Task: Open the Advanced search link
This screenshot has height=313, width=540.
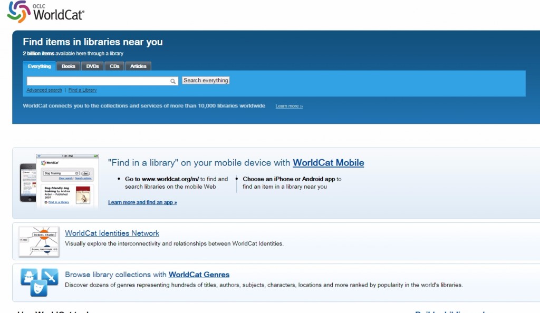Action: coord(44,90)
